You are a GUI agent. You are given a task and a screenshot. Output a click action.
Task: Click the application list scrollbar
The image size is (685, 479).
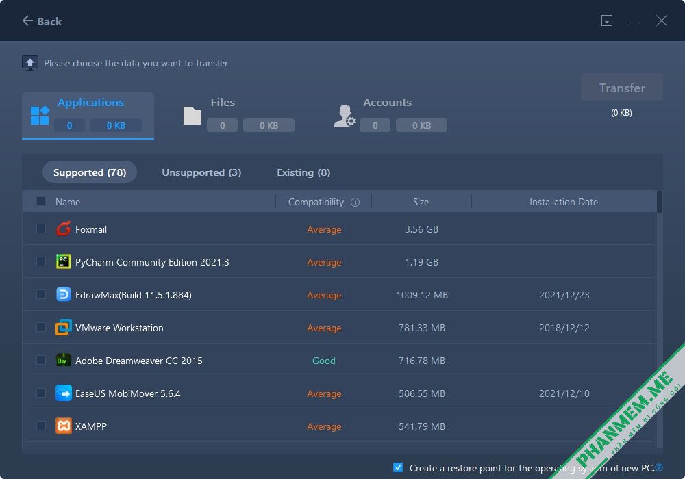coord(660,202)
